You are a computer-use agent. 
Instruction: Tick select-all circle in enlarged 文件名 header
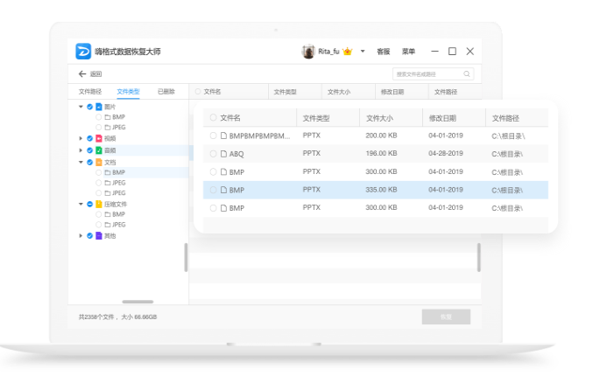click(x=213, y=118)
